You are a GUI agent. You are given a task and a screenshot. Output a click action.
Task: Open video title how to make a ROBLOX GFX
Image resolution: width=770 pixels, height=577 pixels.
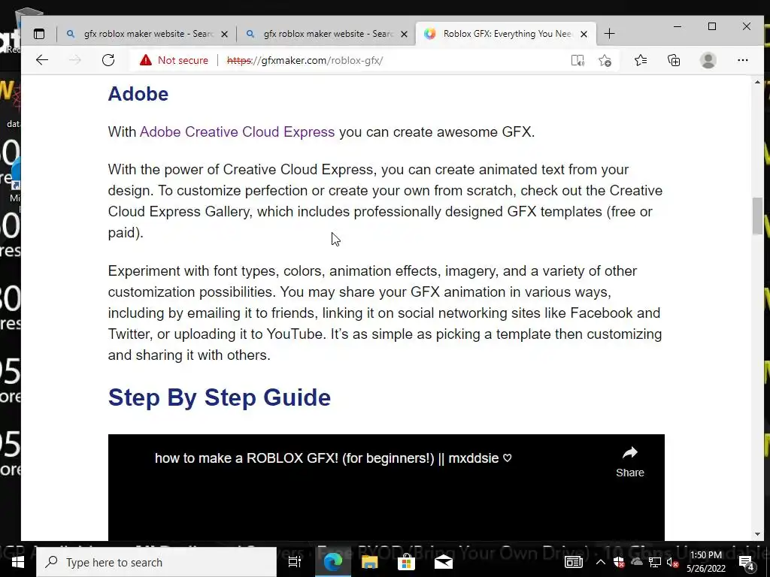pos(333,458)
